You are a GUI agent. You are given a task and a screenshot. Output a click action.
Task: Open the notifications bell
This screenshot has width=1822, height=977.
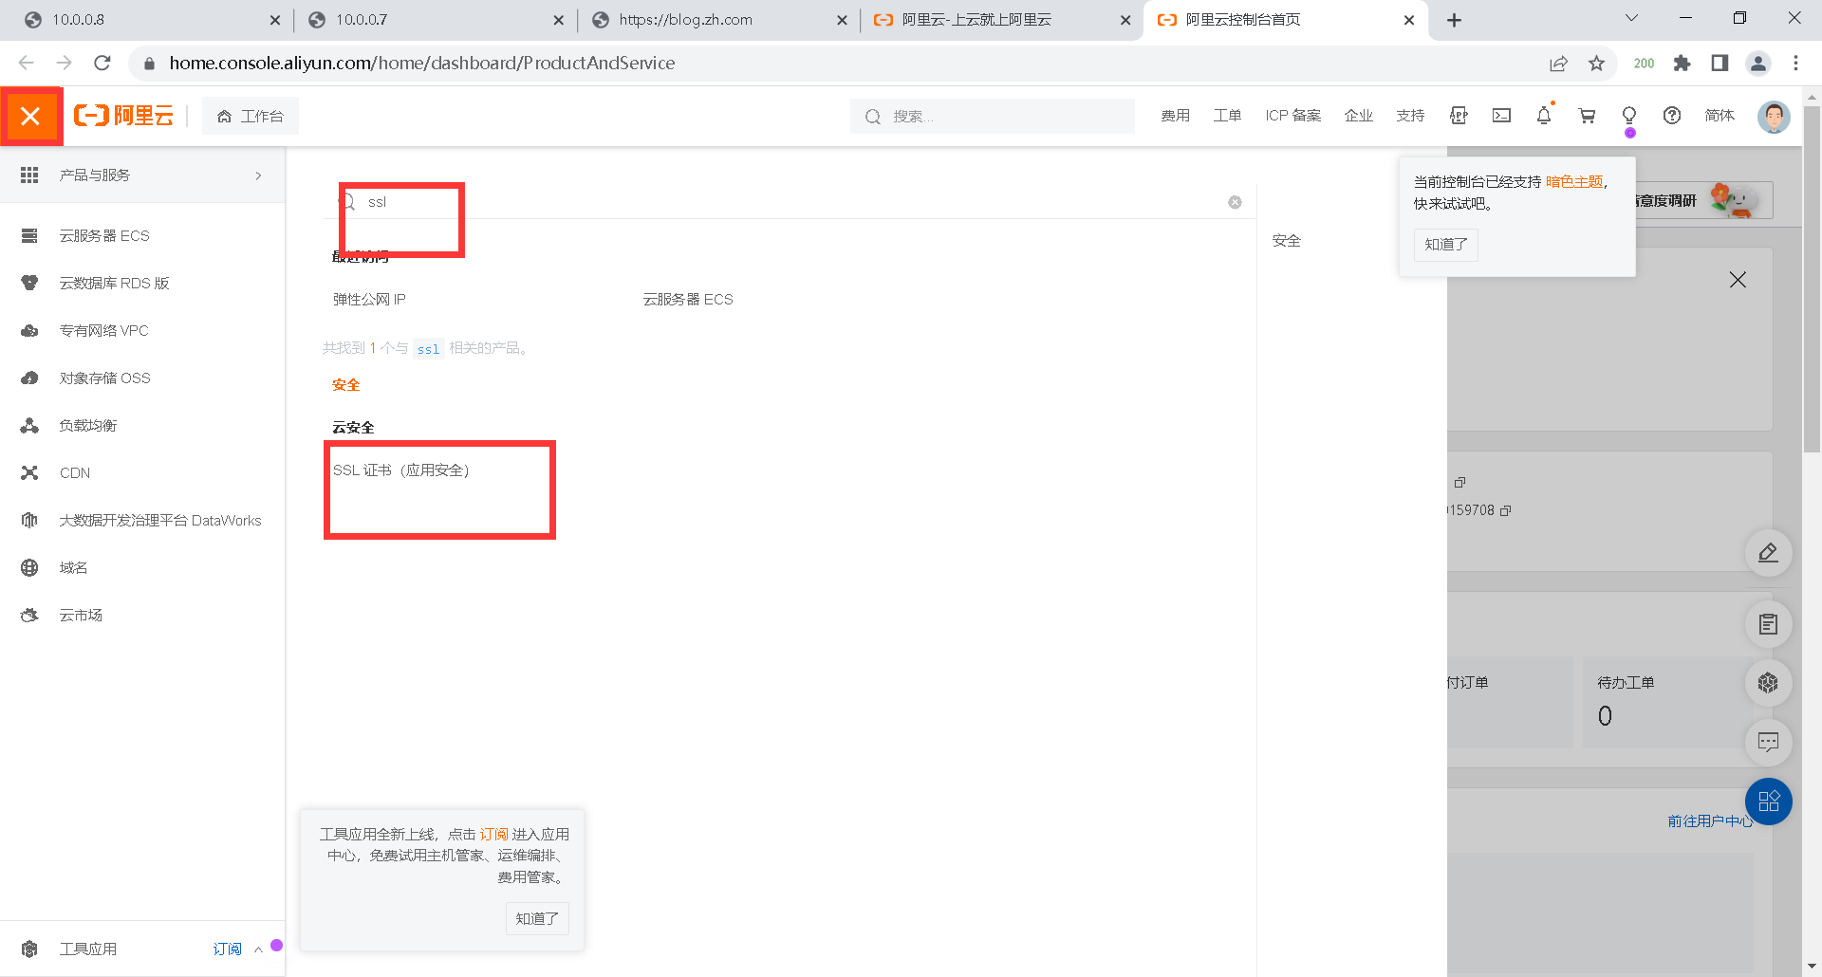click(x=1544, y=116)
